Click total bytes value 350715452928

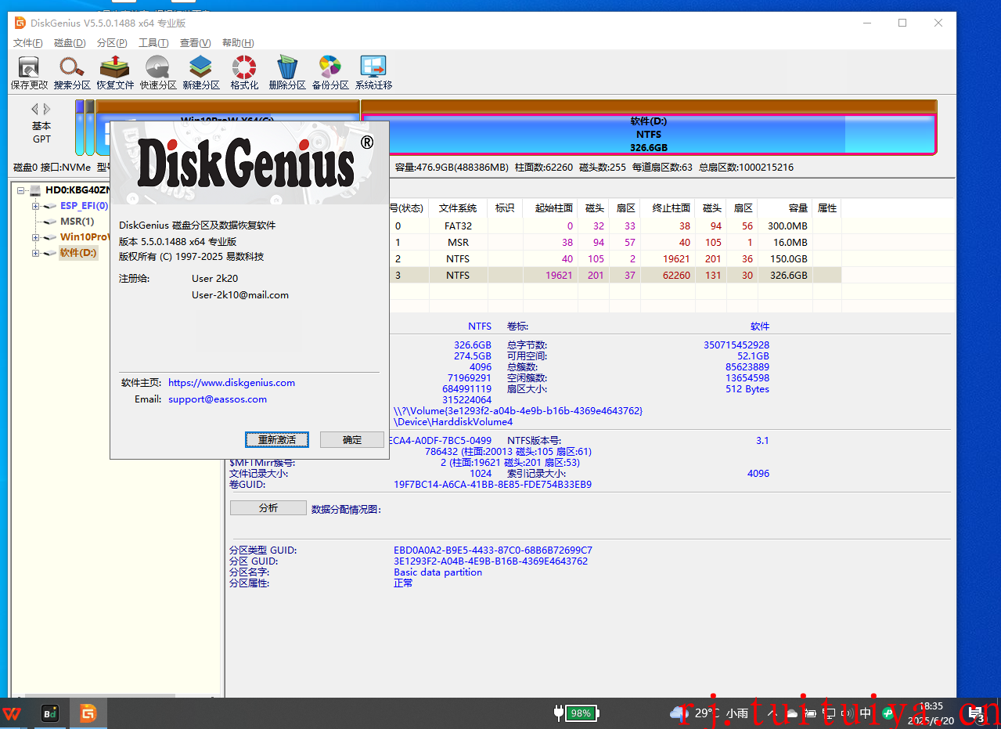pos(736,345)
